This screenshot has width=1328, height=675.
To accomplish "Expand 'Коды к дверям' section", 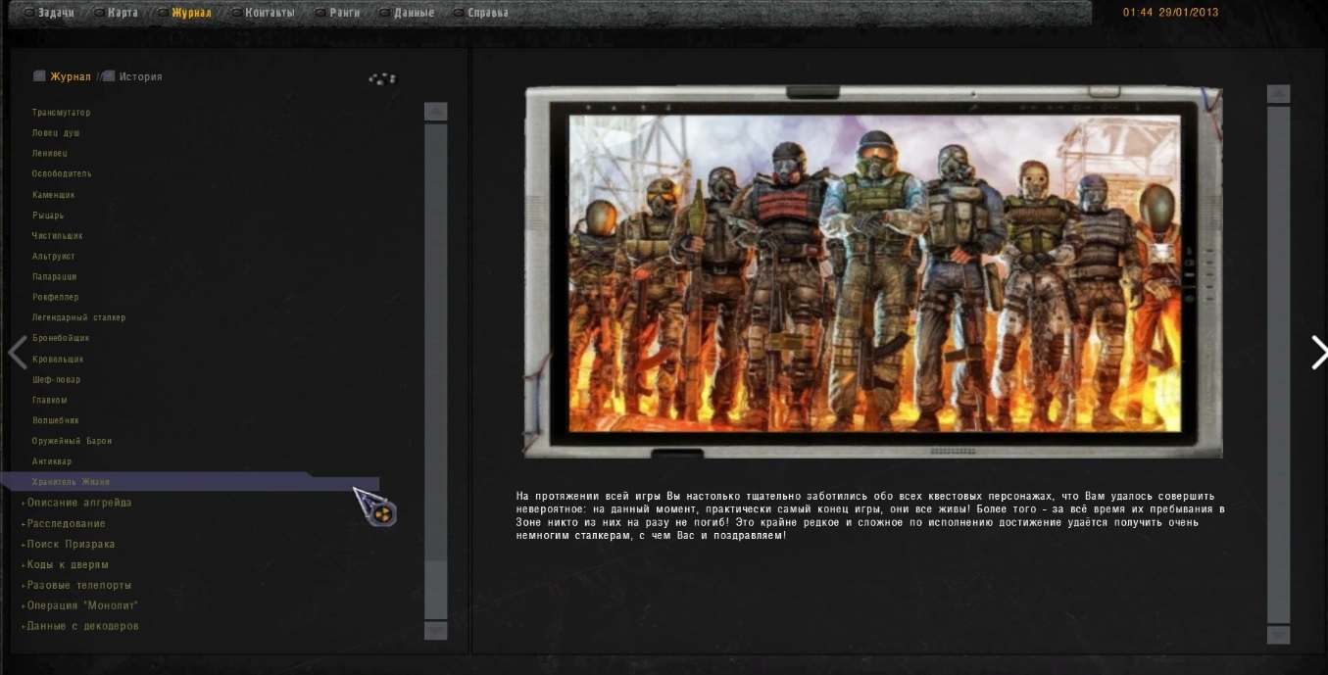I will pos(67,564).
